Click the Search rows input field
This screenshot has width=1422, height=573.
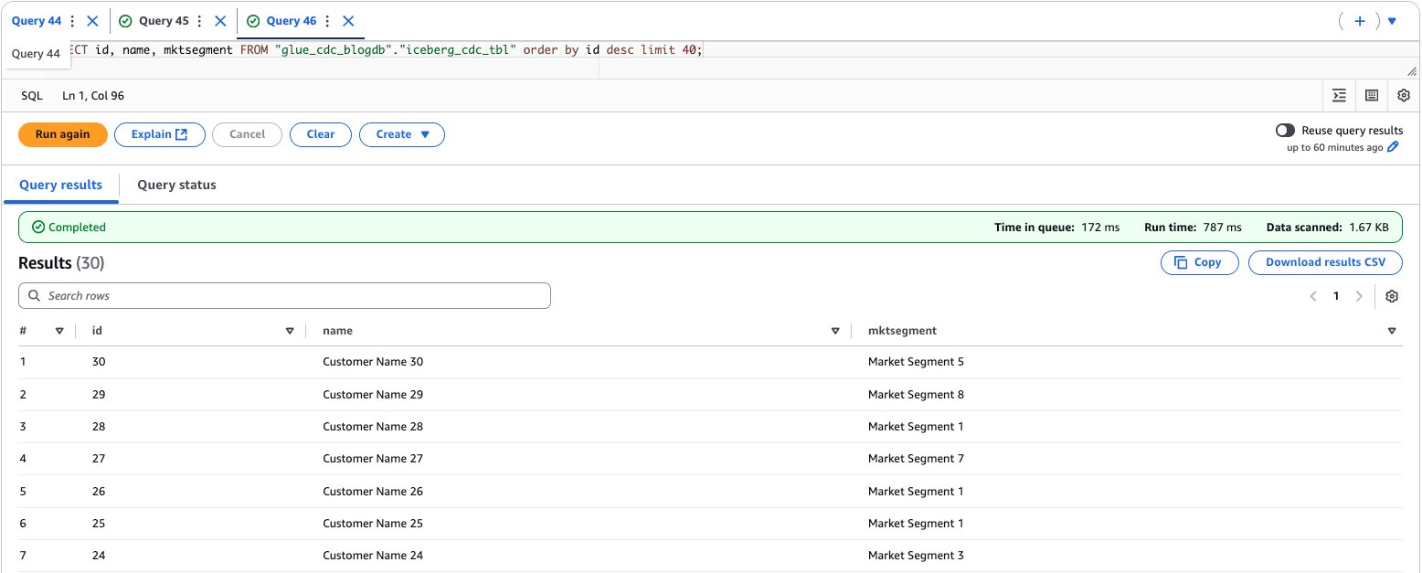284,296
